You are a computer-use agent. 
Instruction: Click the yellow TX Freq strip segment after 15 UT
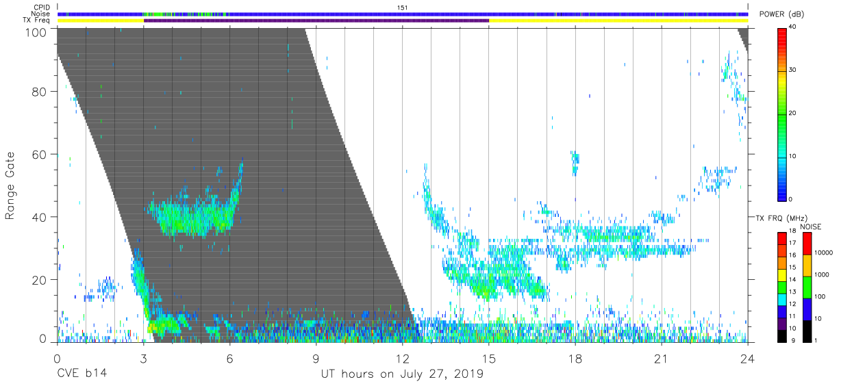point(618,21)
